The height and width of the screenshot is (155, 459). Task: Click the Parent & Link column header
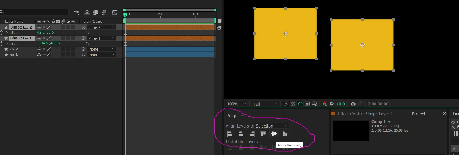(x=92, y=21)
